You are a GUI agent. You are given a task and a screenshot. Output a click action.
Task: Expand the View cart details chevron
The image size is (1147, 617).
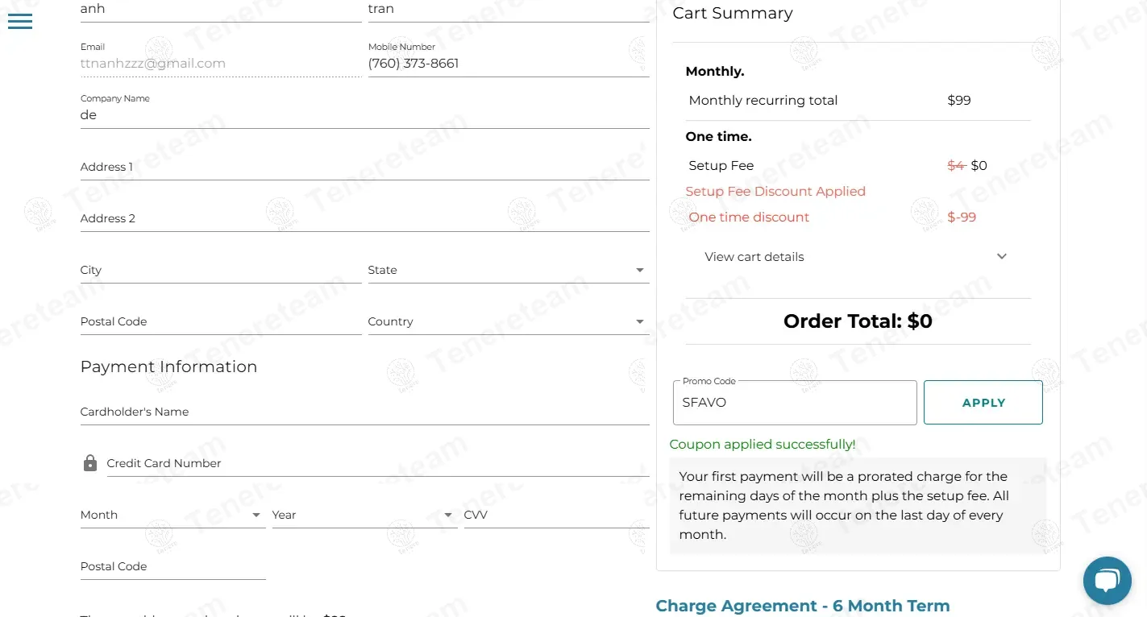pyautogui.click(x=1002, y=257)
